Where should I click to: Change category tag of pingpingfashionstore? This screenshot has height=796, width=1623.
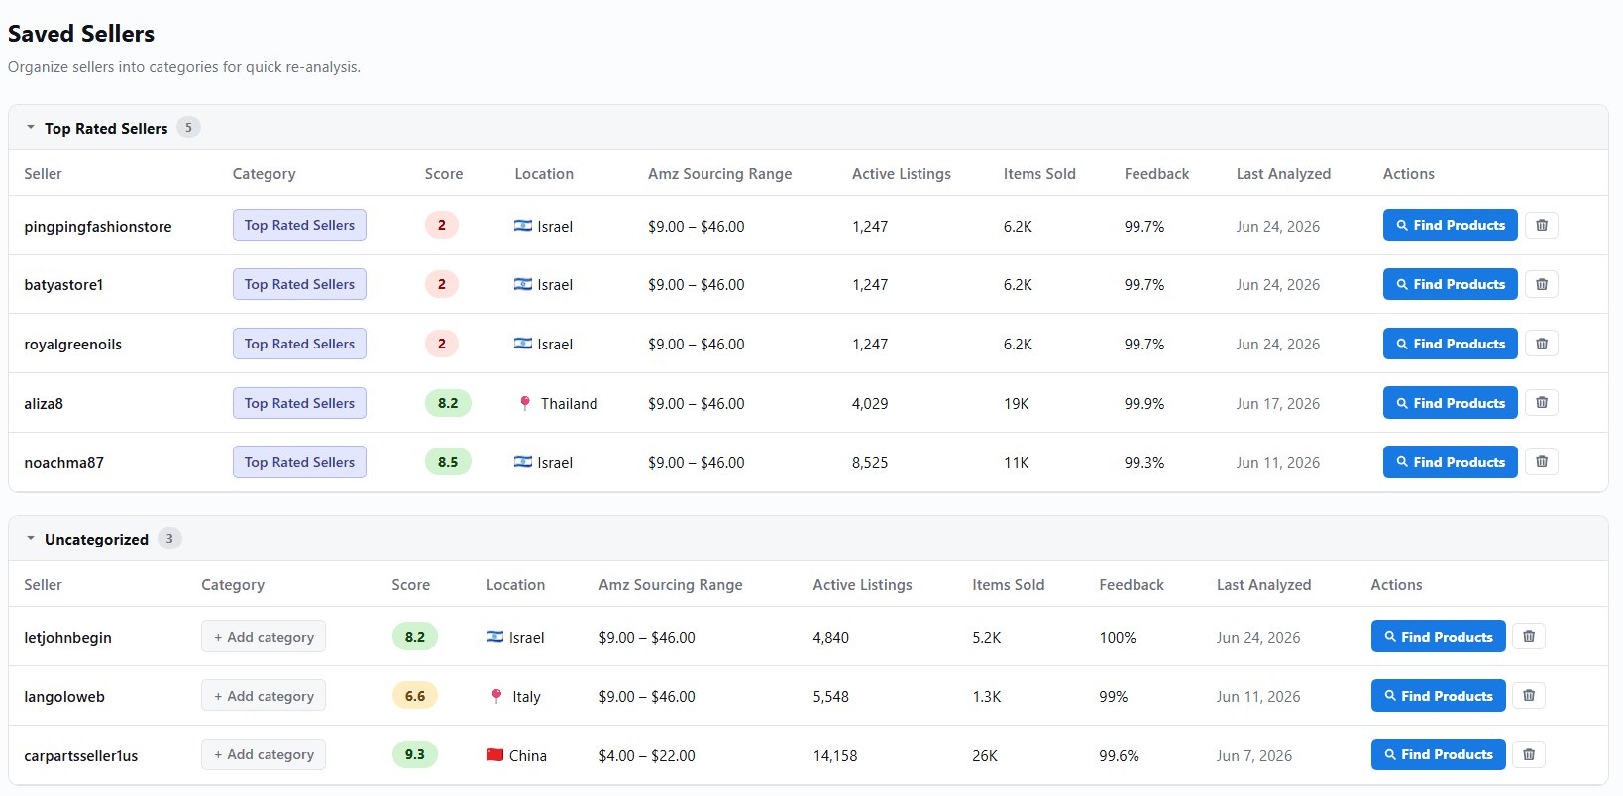point(299,225)
